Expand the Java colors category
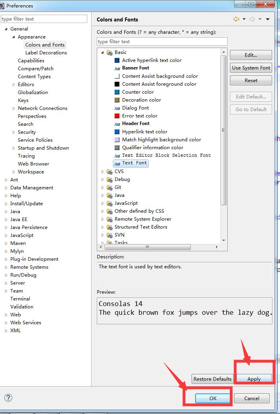280x414 pixels. pyautogui.click(x=102, y=195)
